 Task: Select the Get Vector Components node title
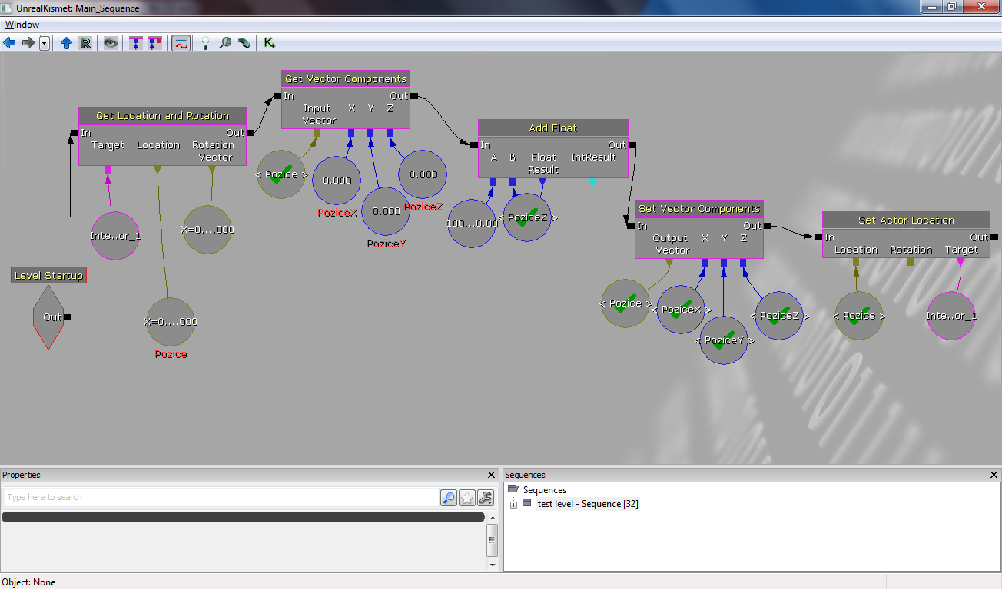click(345, 78)
